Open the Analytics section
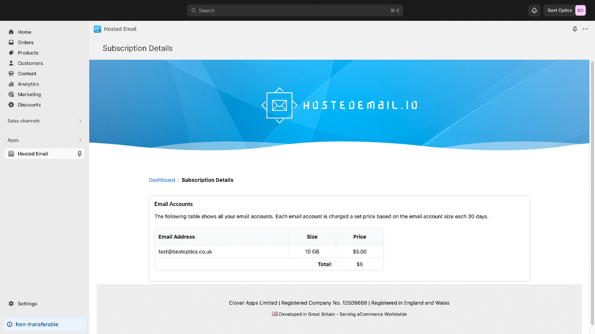 (x=28, y=84)
